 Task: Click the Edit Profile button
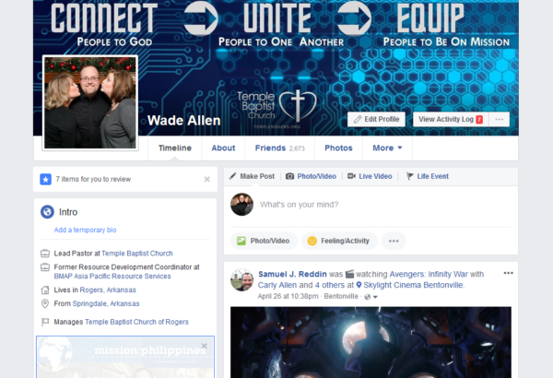(x=376, y=119)
